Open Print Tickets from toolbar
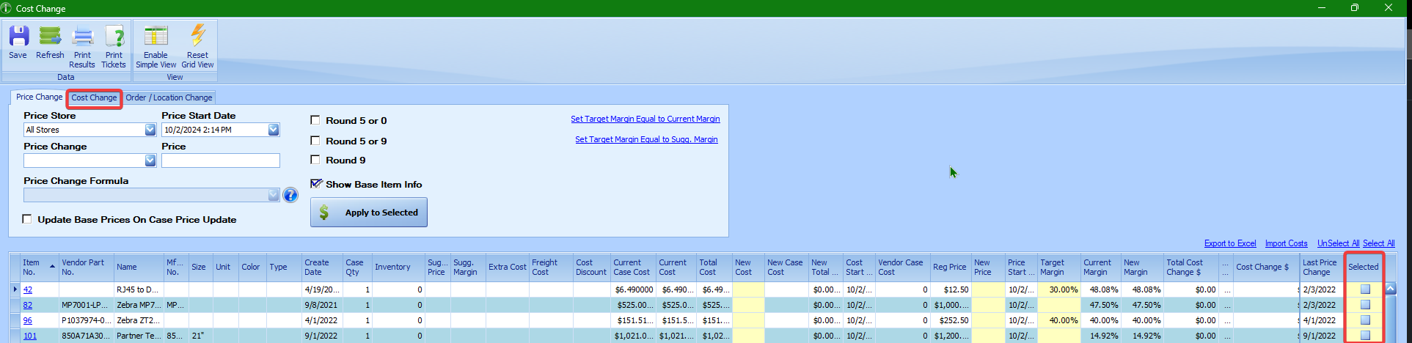This screenshot has width=1412, height=343. [x=114, y=37]
